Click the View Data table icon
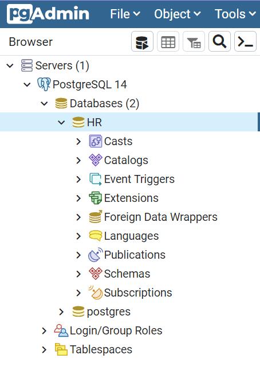The height and width of the screenshot is (374, 260). (168, 41)
